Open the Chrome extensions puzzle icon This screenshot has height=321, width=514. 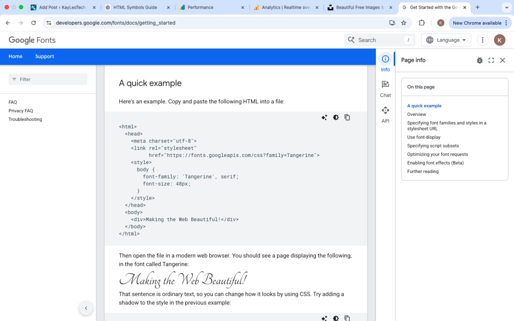pyautogui.click(x=422, y=23)
